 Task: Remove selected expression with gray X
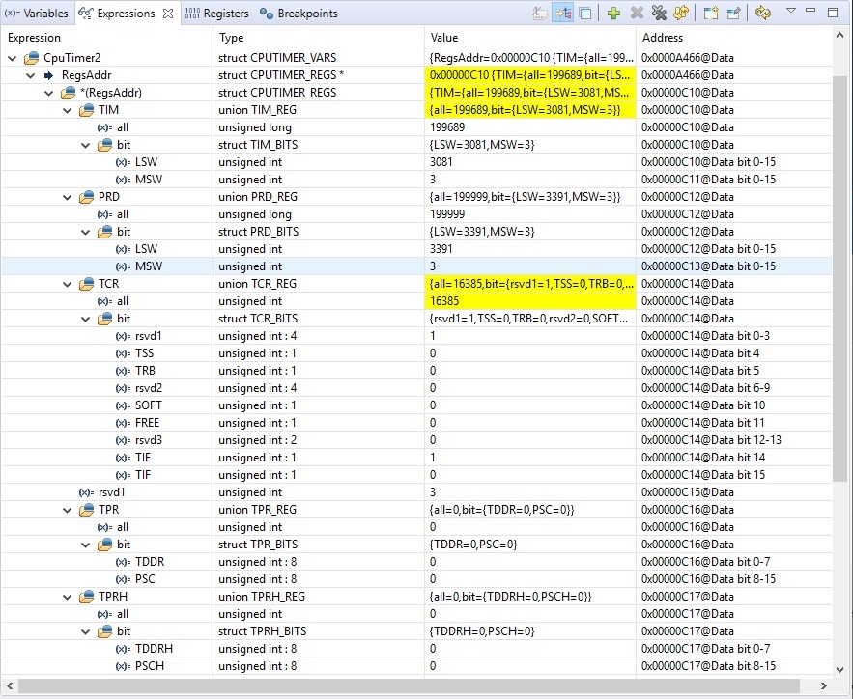point(637,14)
